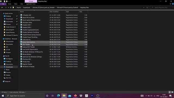The height and width of the screenshot is (98, 174).
Task: Open Firefox from taskbar
Action: [75, 96]
